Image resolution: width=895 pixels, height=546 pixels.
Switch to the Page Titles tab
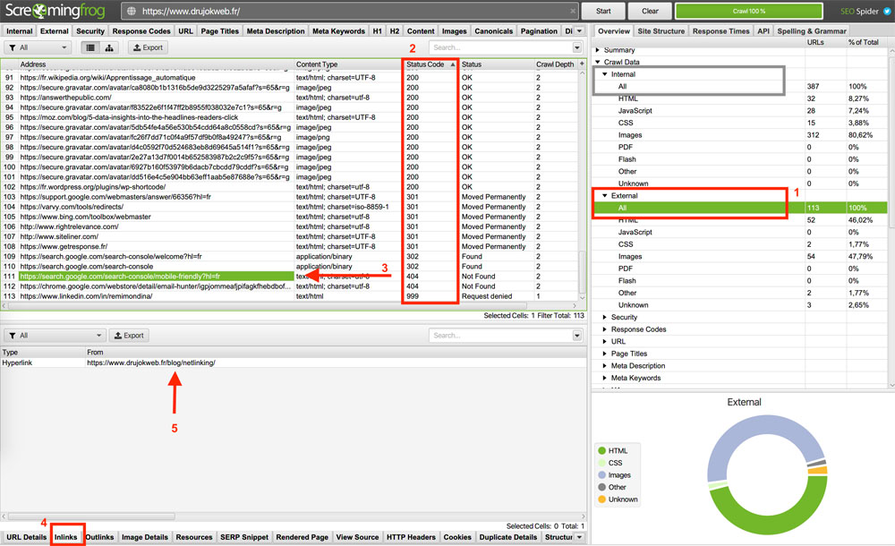tap(220, 30)
